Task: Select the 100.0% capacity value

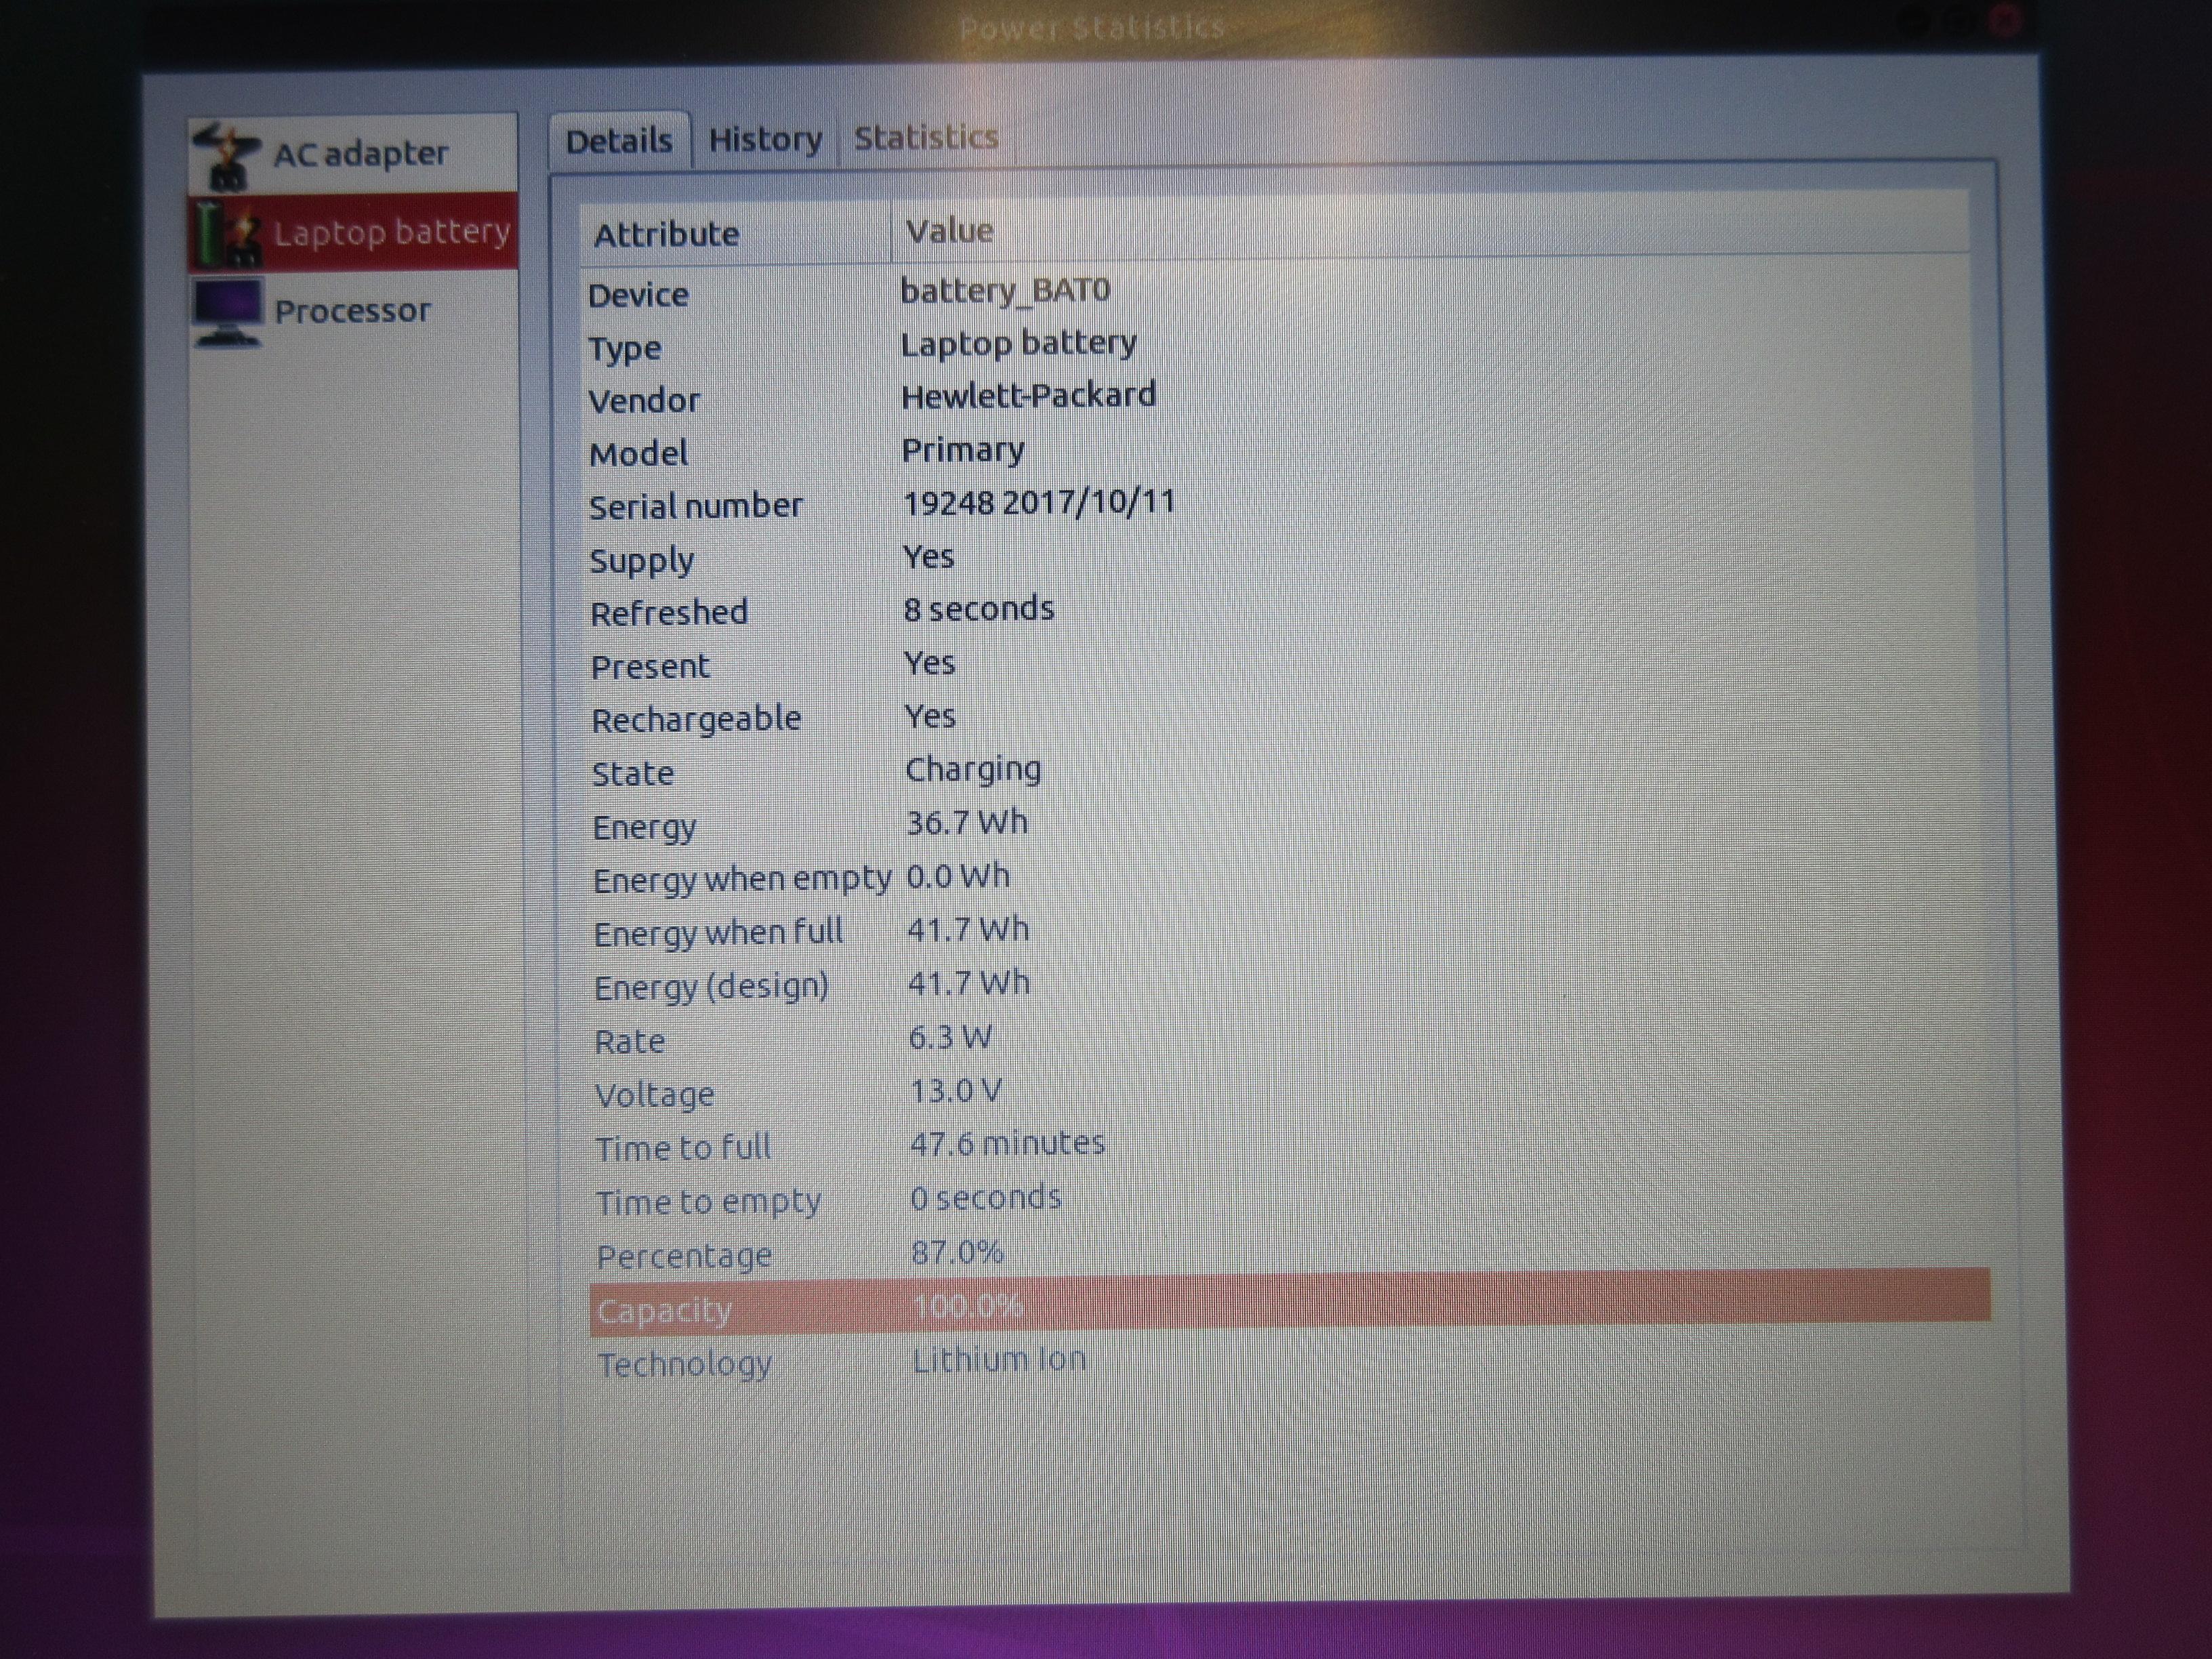Action: tap(967, 1305)
